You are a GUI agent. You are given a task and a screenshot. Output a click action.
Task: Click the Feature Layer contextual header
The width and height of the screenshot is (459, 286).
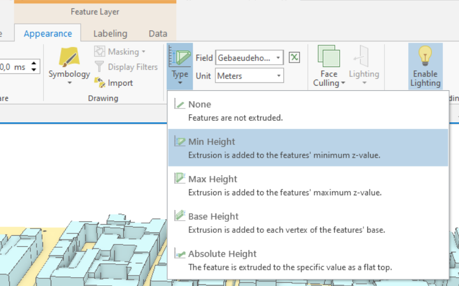(95, 12)
